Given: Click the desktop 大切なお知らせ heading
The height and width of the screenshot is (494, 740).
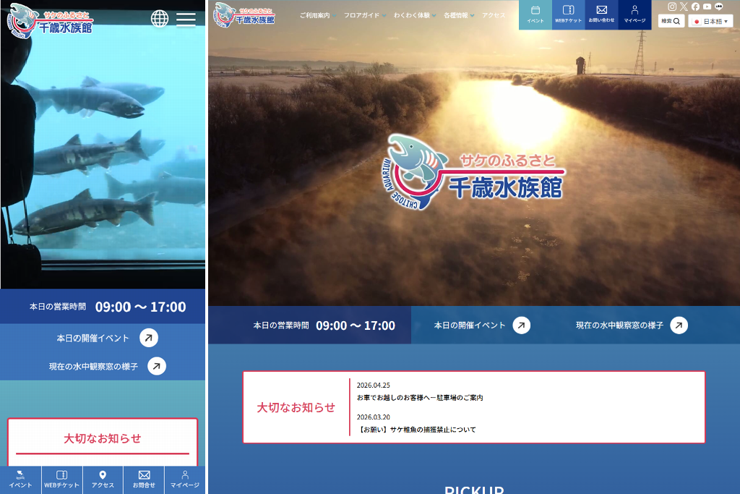Looking at the screenshot, I should (x=296, y=408).
